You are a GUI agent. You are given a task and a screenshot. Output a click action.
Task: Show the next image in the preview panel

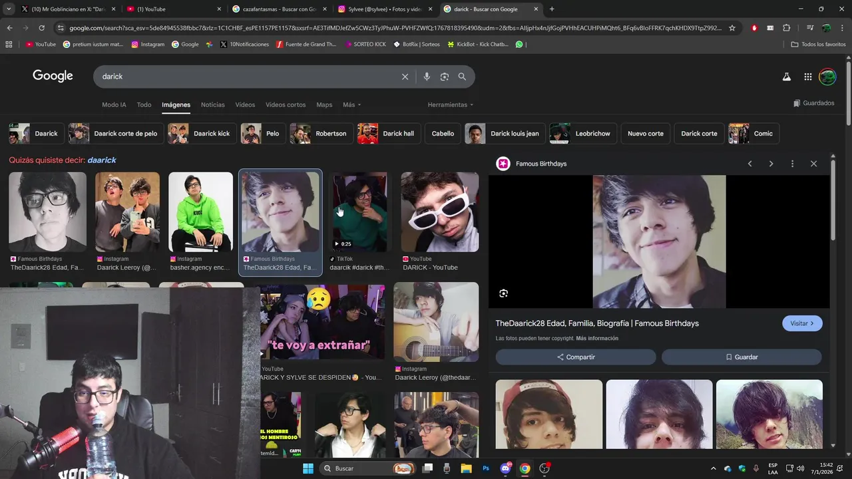(771, 164)
